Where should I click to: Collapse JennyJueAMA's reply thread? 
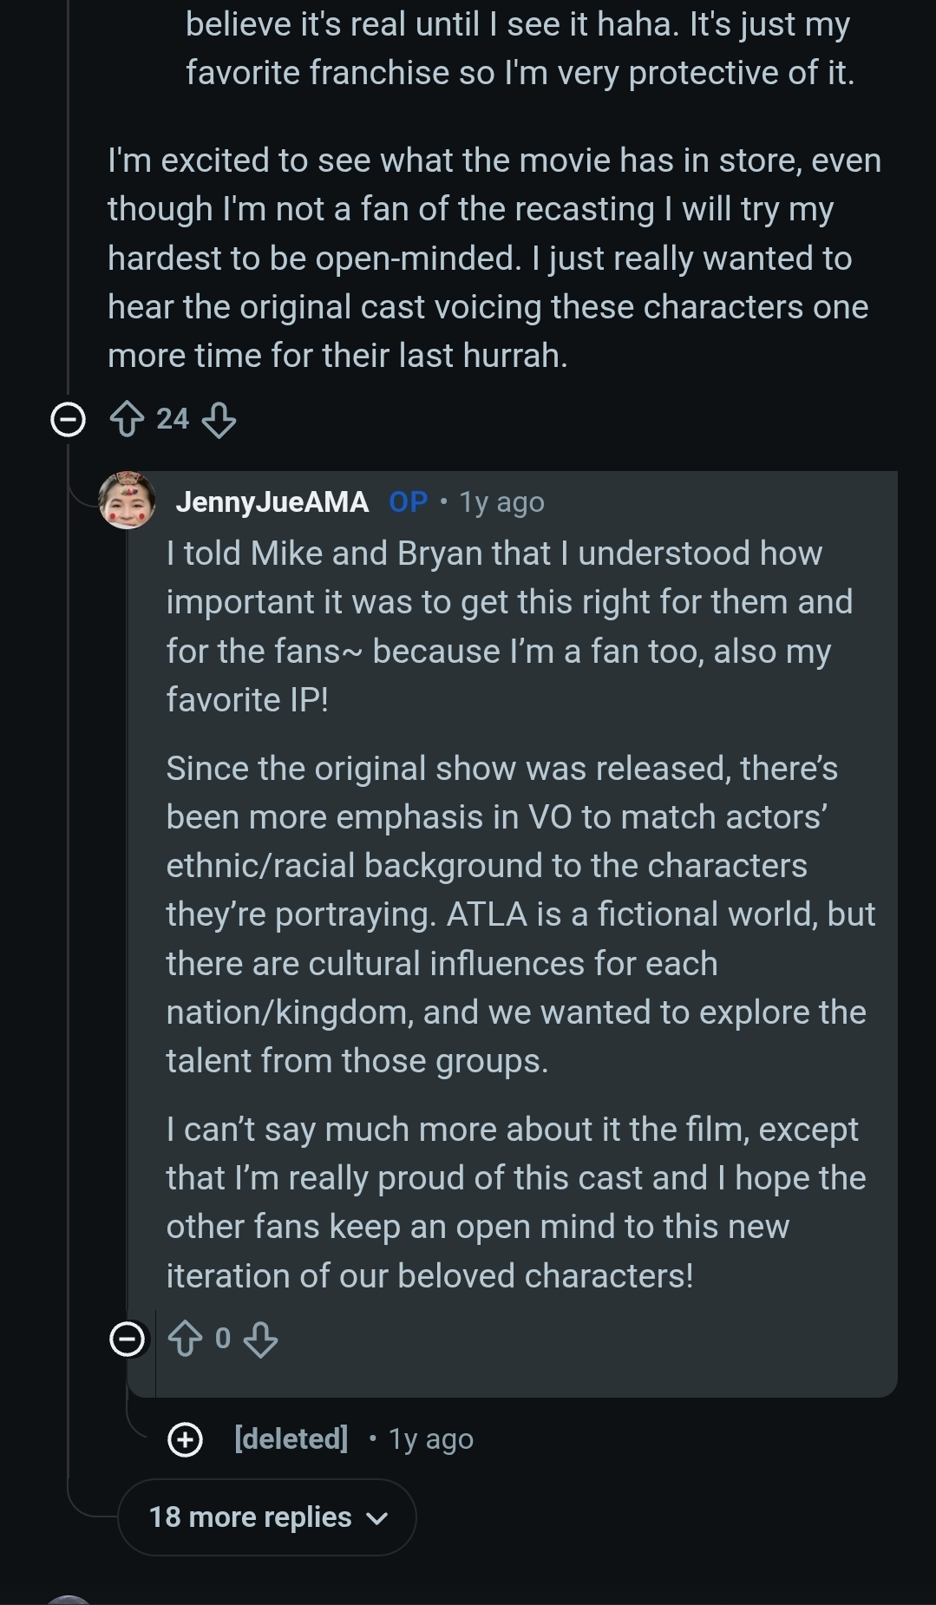127,1339
